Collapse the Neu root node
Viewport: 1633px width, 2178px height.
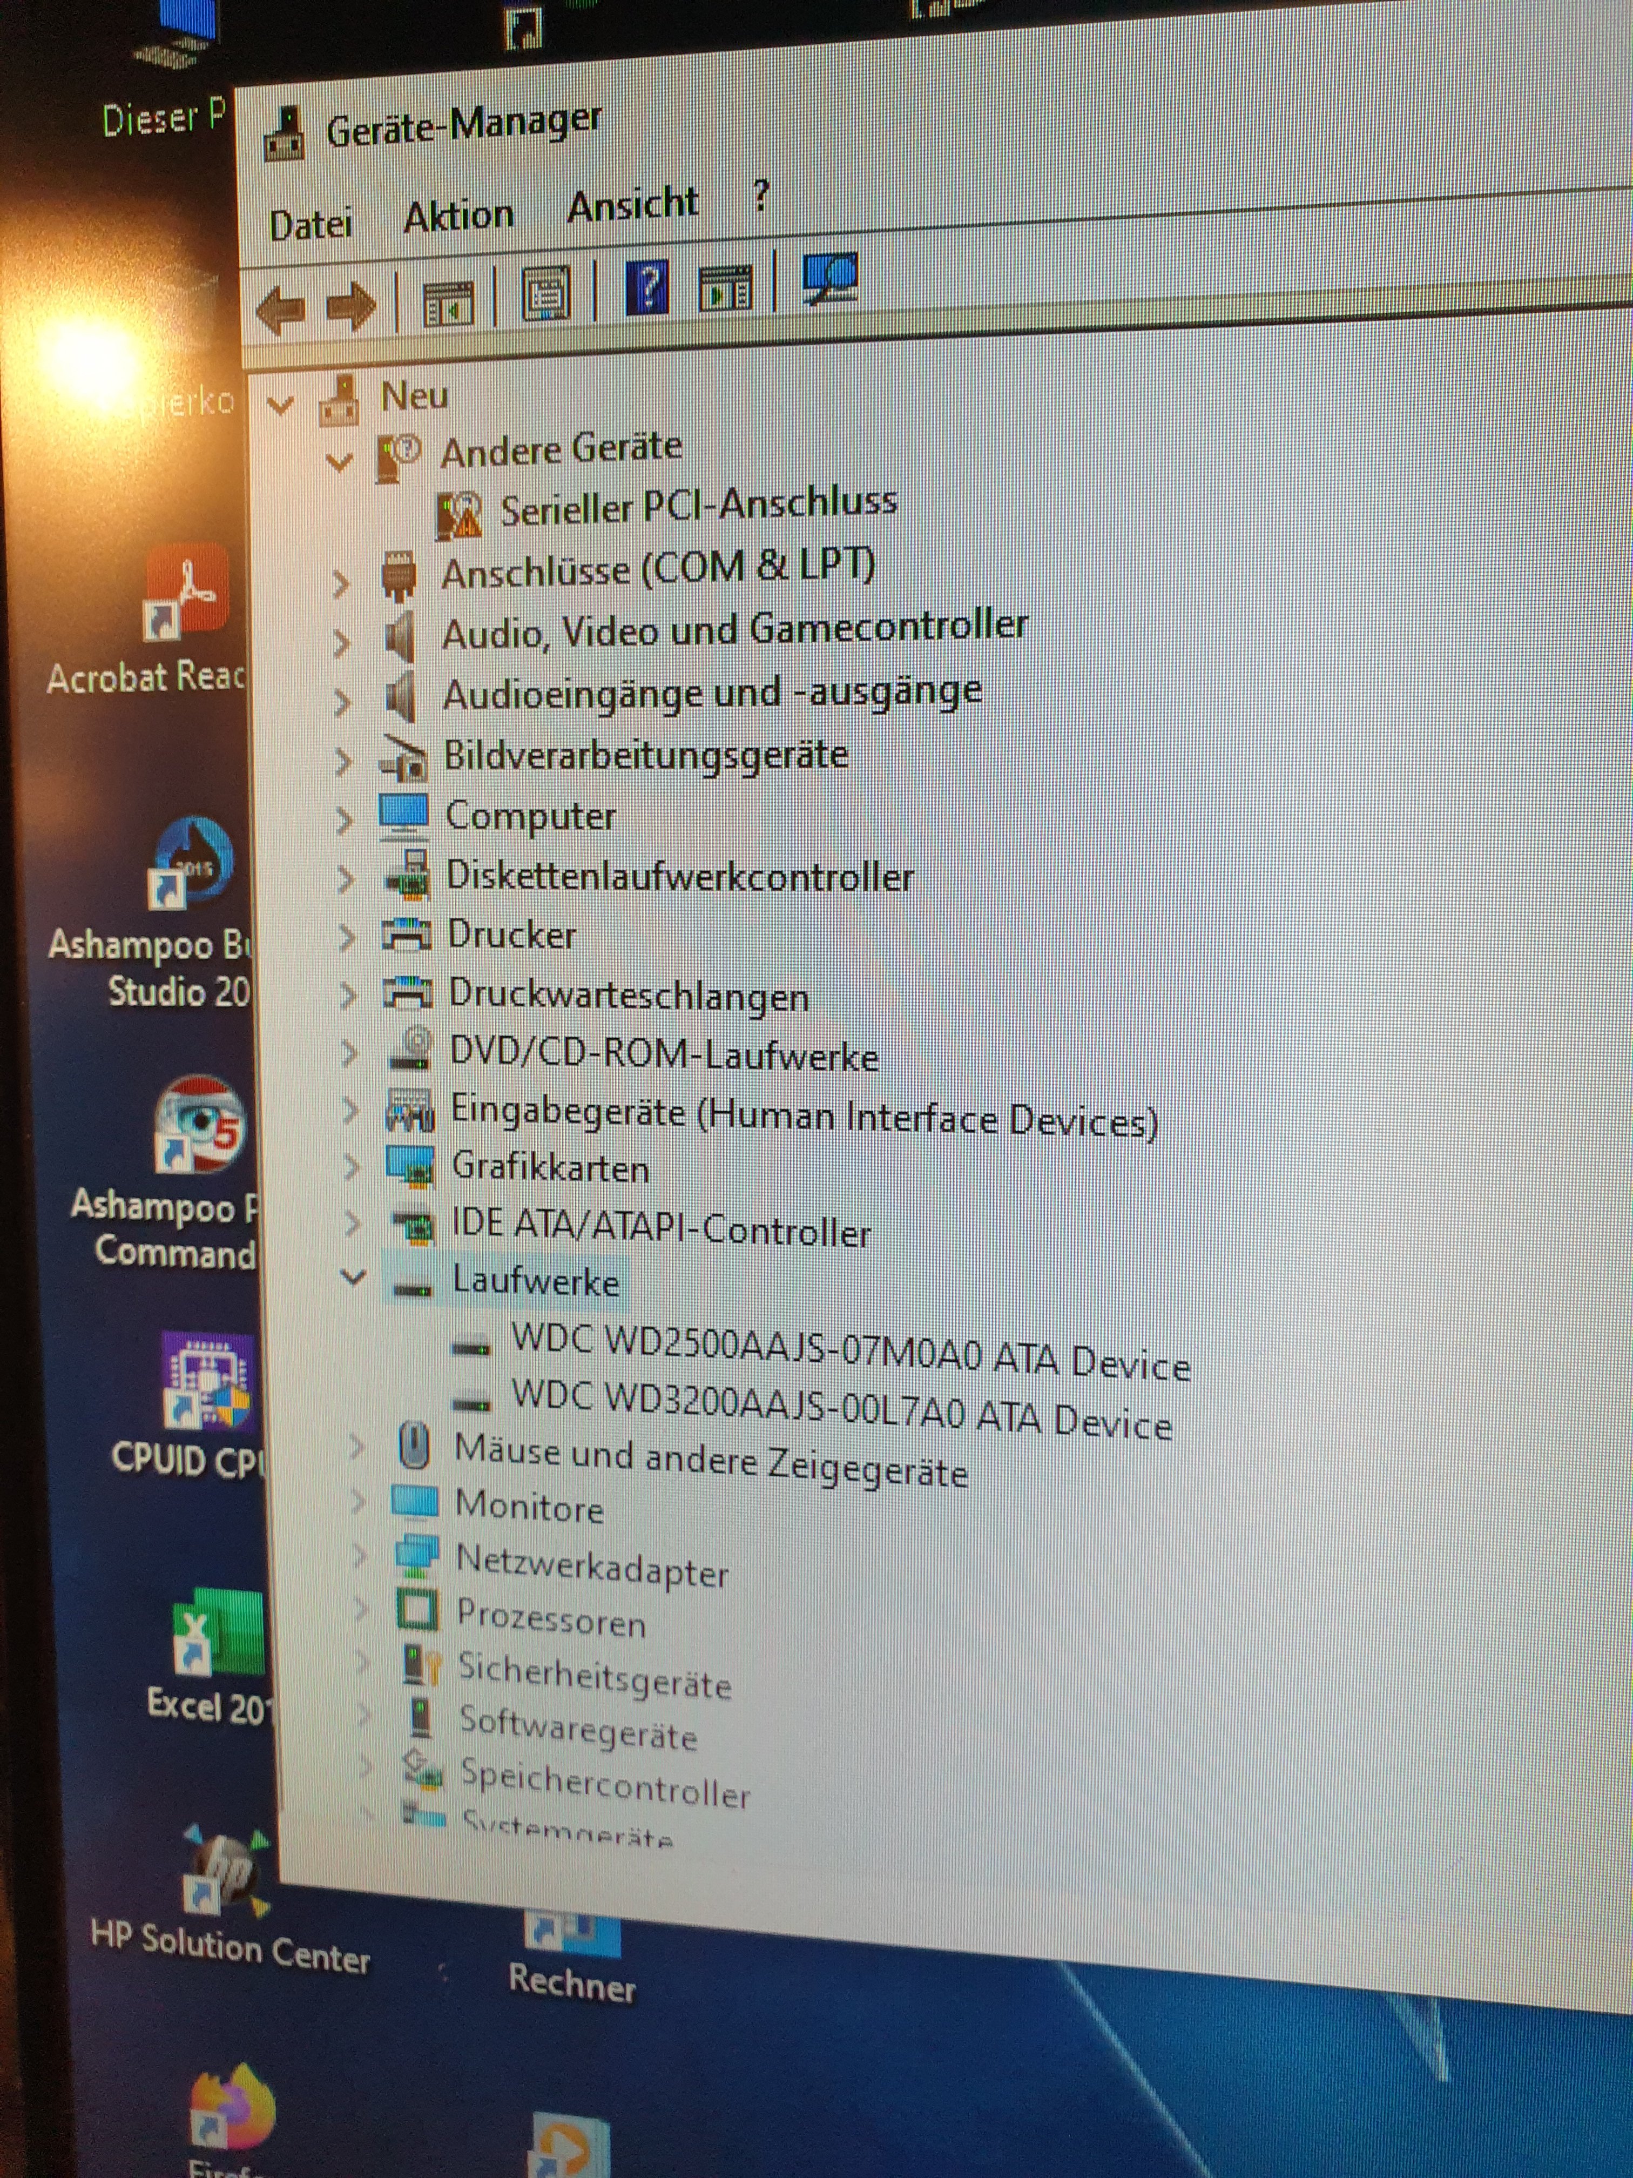(280, 404)
